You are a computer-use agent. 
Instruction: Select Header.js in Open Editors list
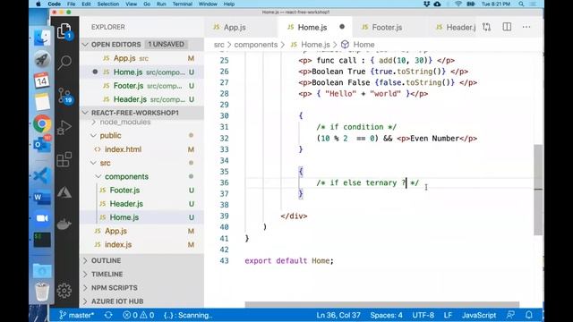pos(130,99)
